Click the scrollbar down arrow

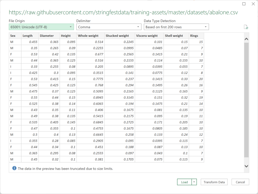(247, 166)
